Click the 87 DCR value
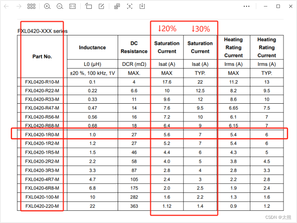297x223 pixels. [134, 170]
